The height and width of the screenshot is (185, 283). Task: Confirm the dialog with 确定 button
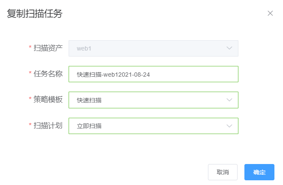point(259,172)
